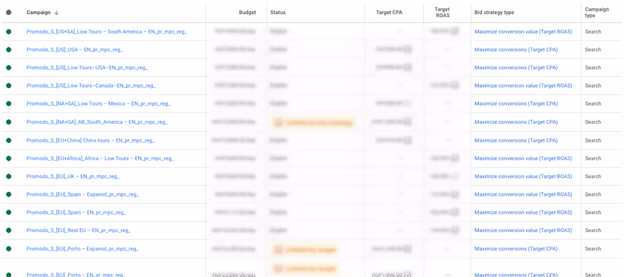Sort by Campaign type column header

[597, 12]
